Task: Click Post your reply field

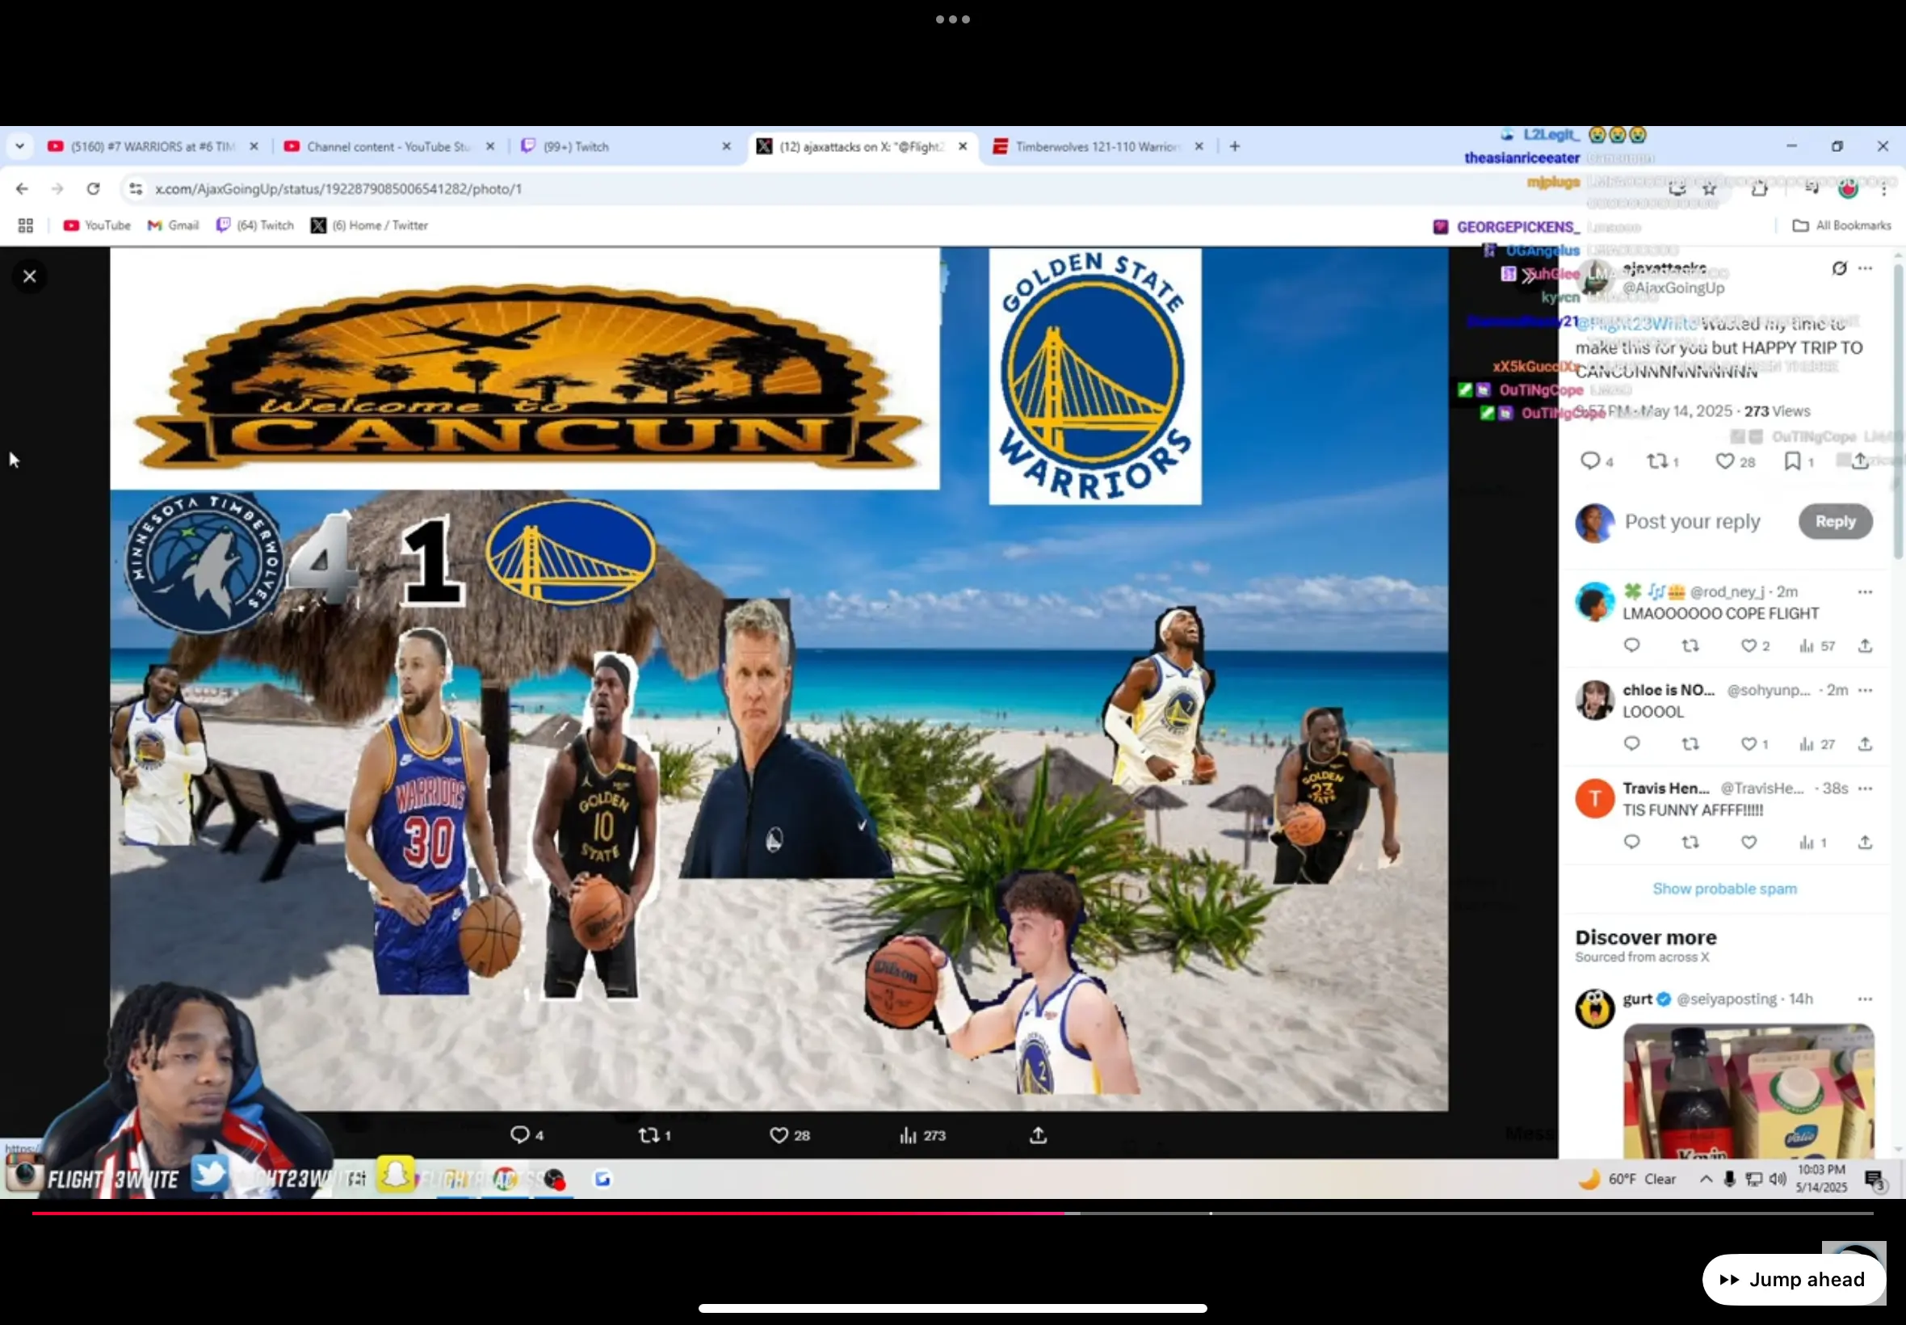Action: coord(1692,522)
